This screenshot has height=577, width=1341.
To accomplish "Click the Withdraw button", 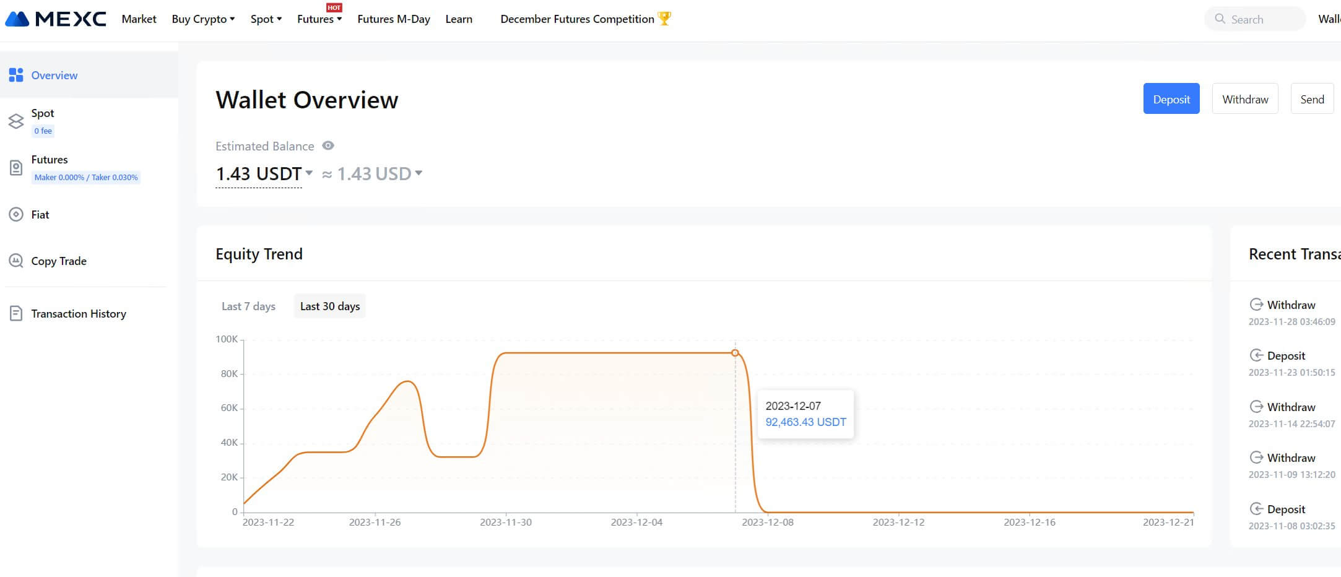I will coord(1245,99).
